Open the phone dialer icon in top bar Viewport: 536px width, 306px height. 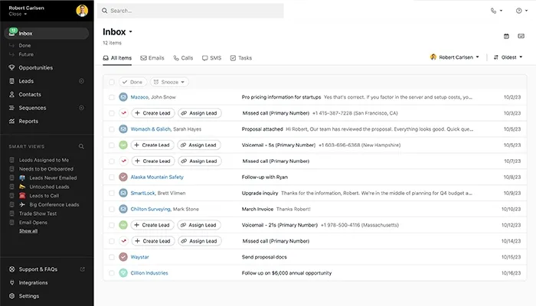pos(494,11)
